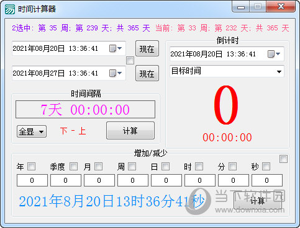Click the large red 0 countdown digit

226,105
